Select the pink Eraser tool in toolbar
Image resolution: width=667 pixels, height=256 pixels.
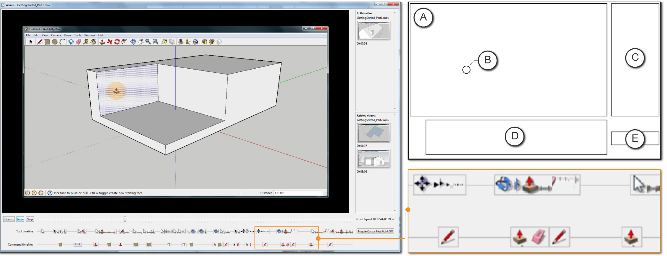tap(78, 42)
